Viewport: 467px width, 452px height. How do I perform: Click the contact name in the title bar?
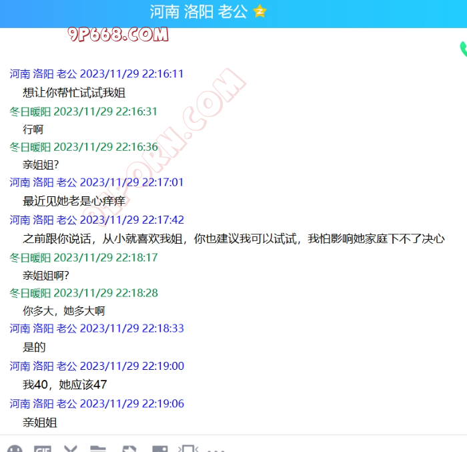point(198,11)
